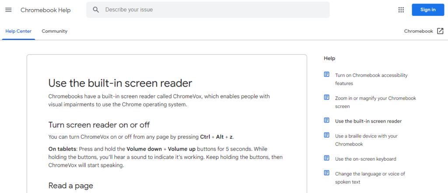The width and height of the screenshot is (448, 193).
Task: Click the bold Ctrl key text
Action: (205, 137)
